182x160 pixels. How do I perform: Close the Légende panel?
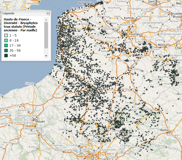[48, 13]
